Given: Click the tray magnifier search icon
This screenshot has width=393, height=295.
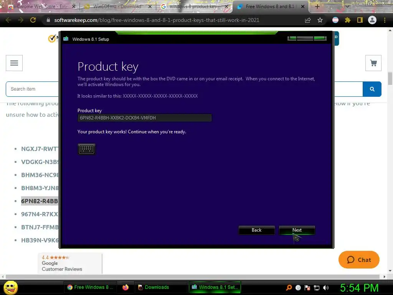Looking at the screenshot, I should pyautogui.click(x=289, y=288).
